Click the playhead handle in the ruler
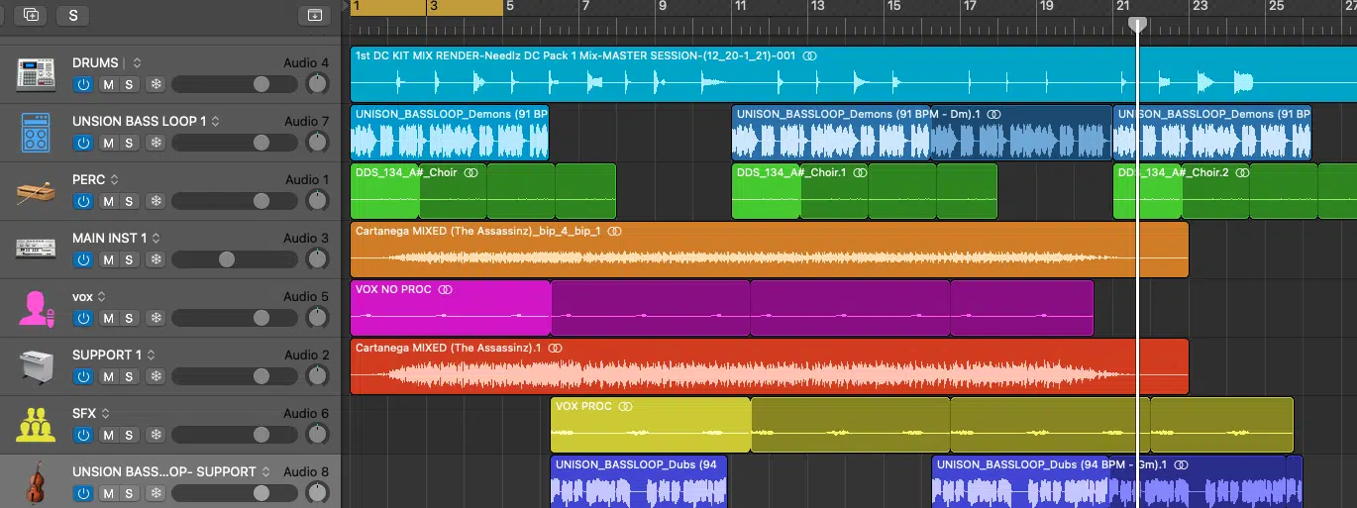Screen dimensions: 1357x508 [x=1138, y=25]
